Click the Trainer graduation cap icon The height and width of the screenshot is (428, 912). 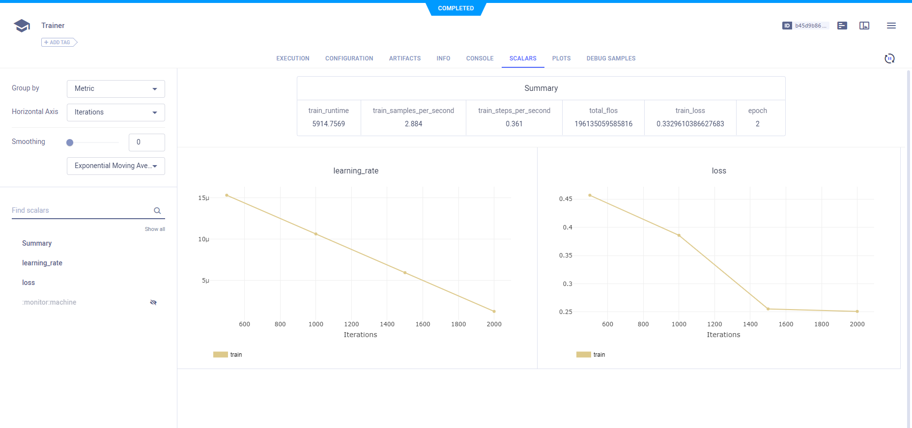[22, 26]
